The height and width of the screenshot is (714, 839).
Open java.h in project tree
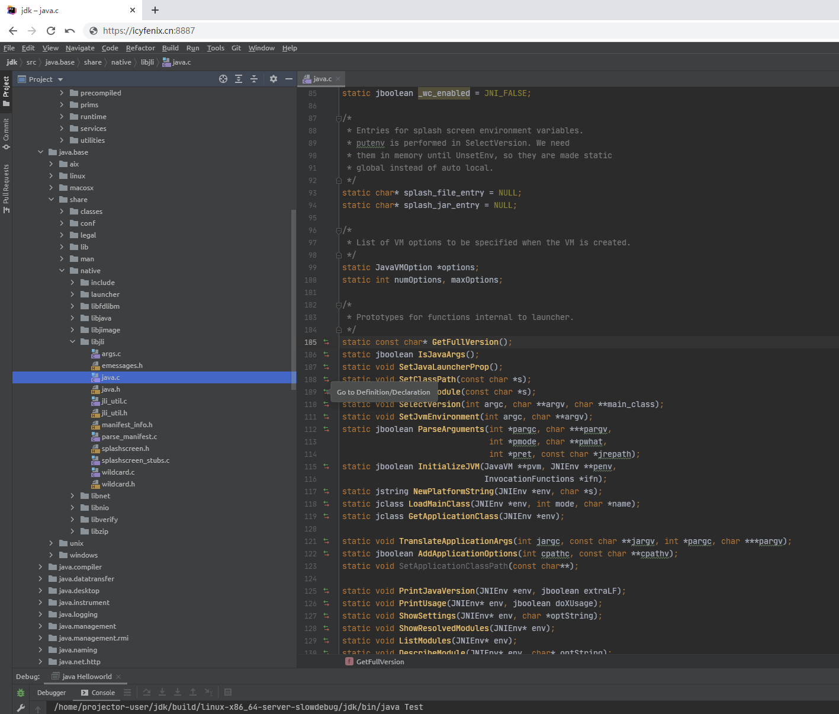click(111, 389)
